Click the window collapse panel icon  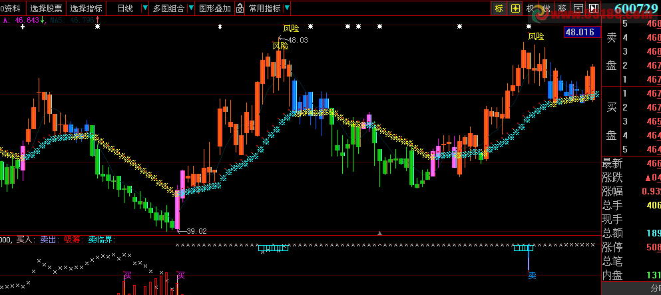click(x=578, y=9)
